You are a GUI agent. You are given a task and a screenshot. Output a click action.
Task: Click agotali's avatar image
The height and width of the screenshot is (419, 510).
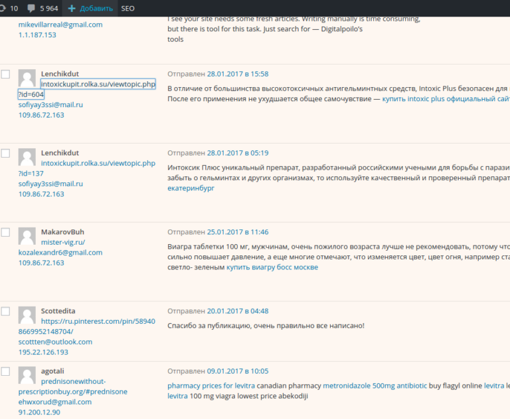tap(27, 375)
